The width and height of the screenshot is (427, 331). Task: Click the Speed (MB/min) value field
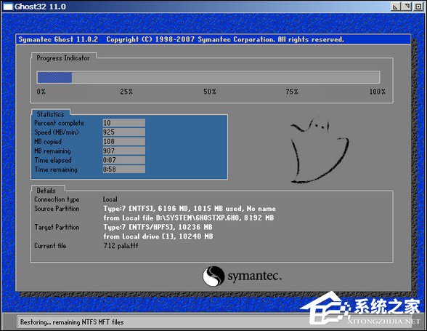[x=124, y=132]
